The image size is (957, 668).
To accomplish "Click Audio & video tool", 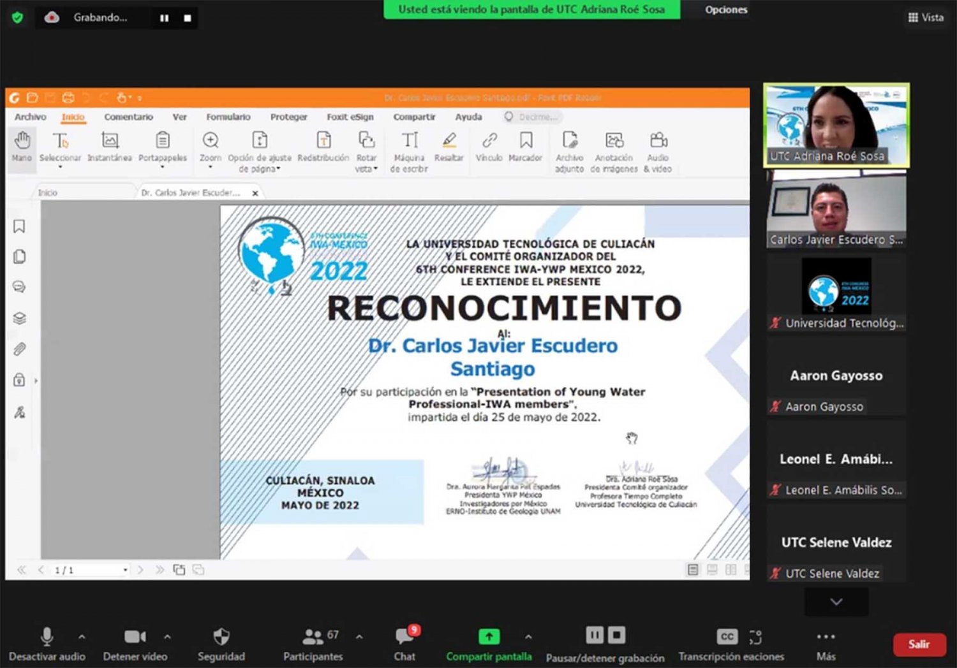I will point(658,152).
